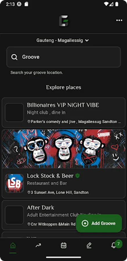View the three monkeys banner image

pos(63,149)
